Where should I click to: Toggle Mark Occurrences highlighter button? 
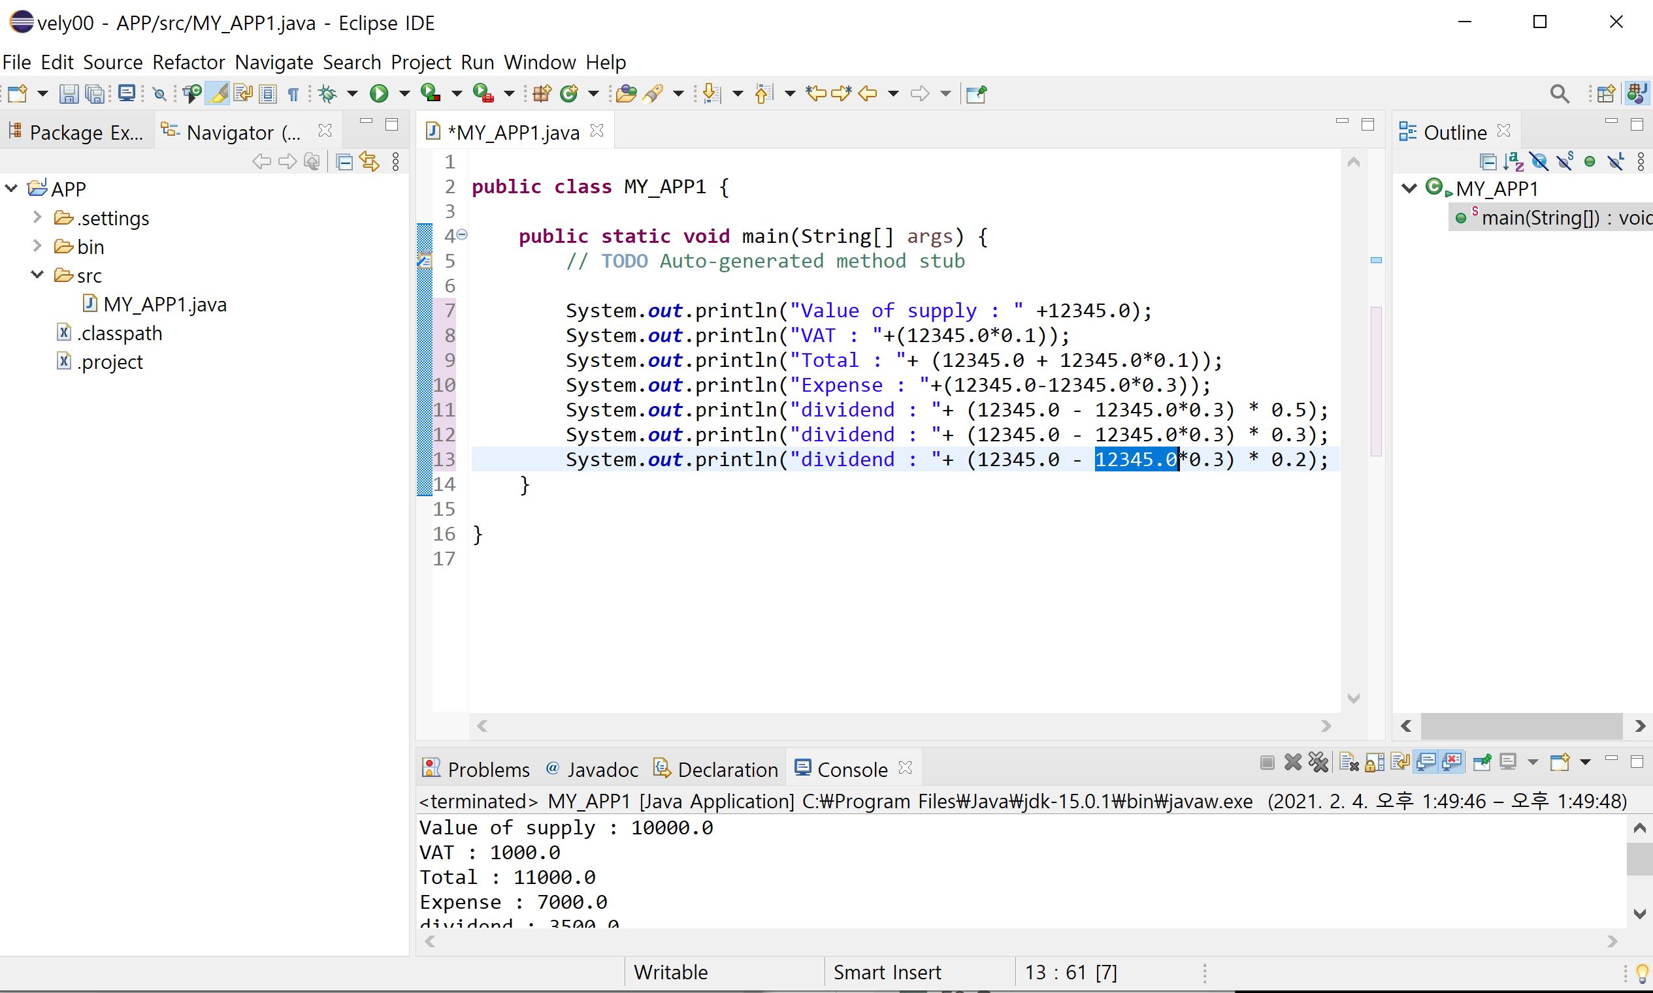point(218,93)
